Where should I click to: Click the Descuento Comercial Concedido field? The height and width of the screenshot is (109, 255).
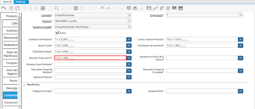(202, 71)
